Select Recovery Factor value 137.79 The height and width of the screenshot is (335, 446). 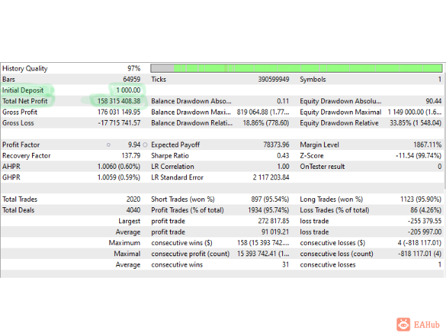click(131, 156)
